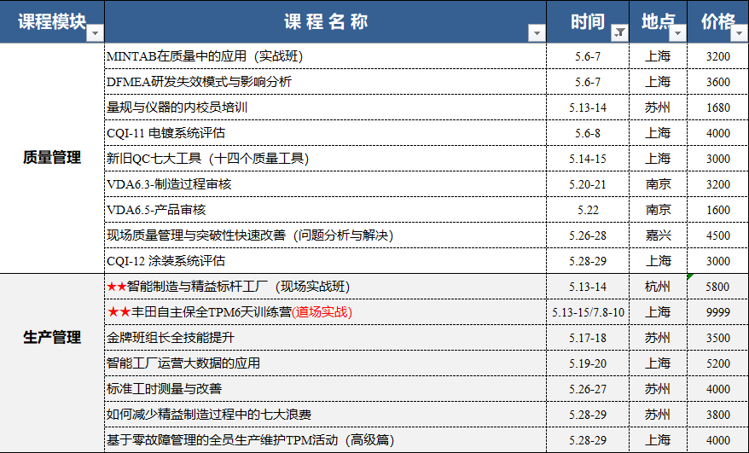Click the 课程模块 header cell
749x453 pixels.
pos(52,21)
